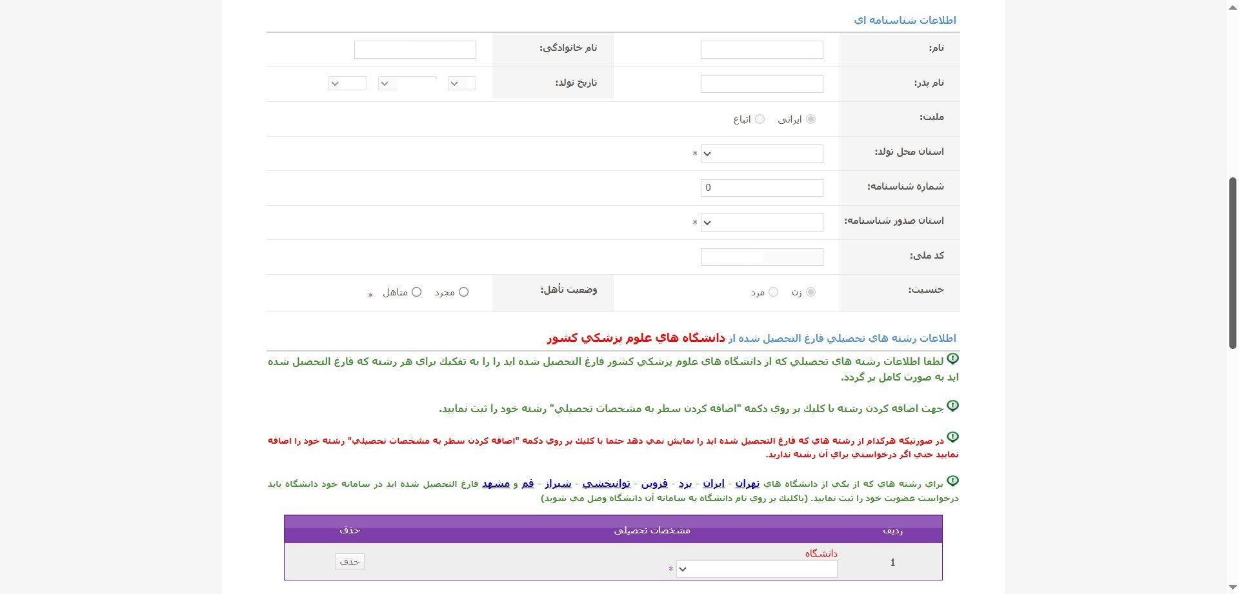This screenshot has height=594, width=1239.
Task: Open the دانشگاه dropdown in the table row
Action: coord(756,569)
